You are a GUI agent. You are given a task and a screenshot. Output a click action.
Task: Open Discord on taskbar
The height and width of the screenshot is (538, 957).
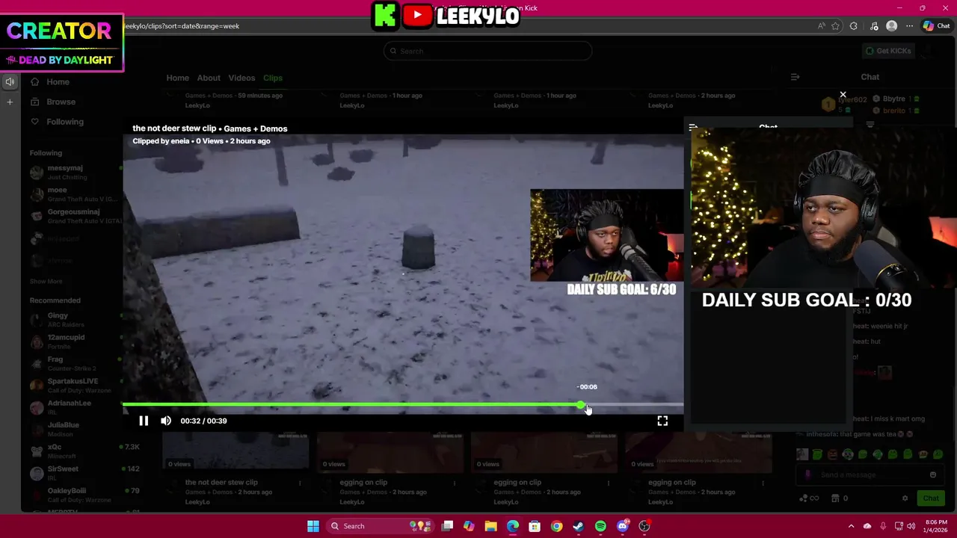(622, 526)
